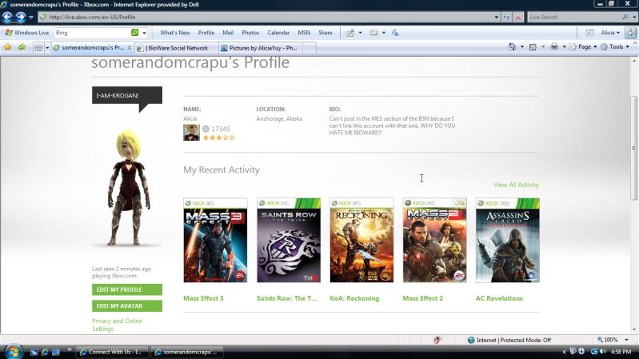Open Profile in Windows Live toolbar
This screenshot has height=359, width=639.
(206, 33)
